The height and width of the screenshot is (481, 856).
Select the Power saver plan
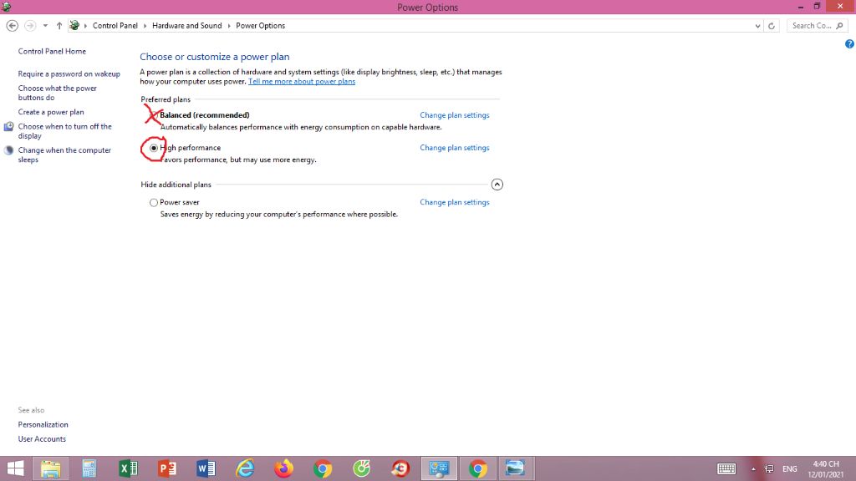click(x=154, y=202)
